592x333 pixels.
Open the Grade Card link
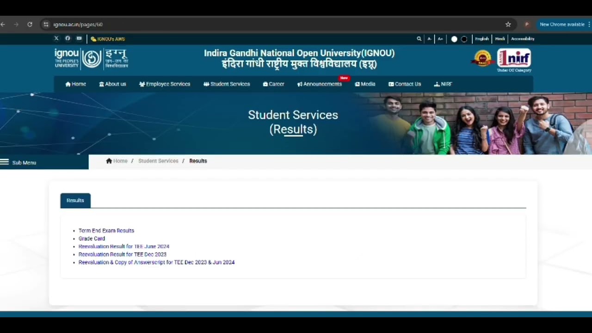(x=92, y=239)
